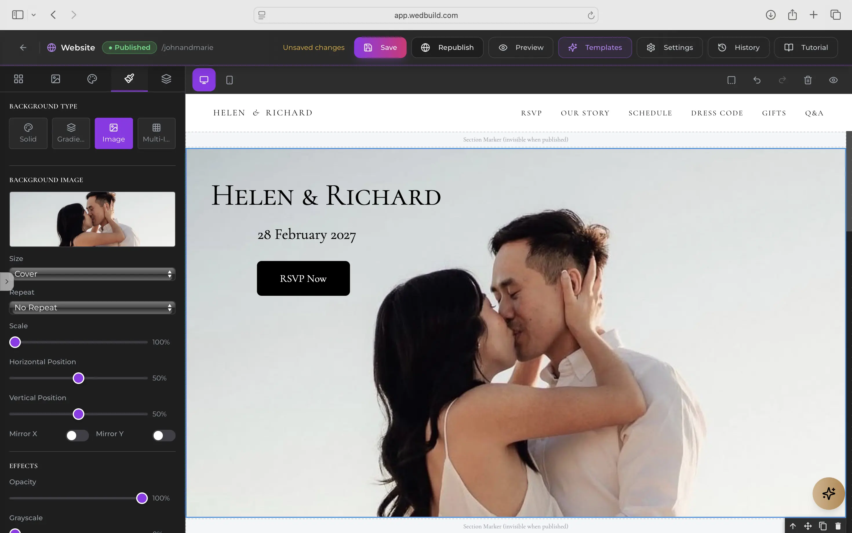The image size is (852, 533).
Task: Click the Published status badge
Action: (x=129, y=48)
